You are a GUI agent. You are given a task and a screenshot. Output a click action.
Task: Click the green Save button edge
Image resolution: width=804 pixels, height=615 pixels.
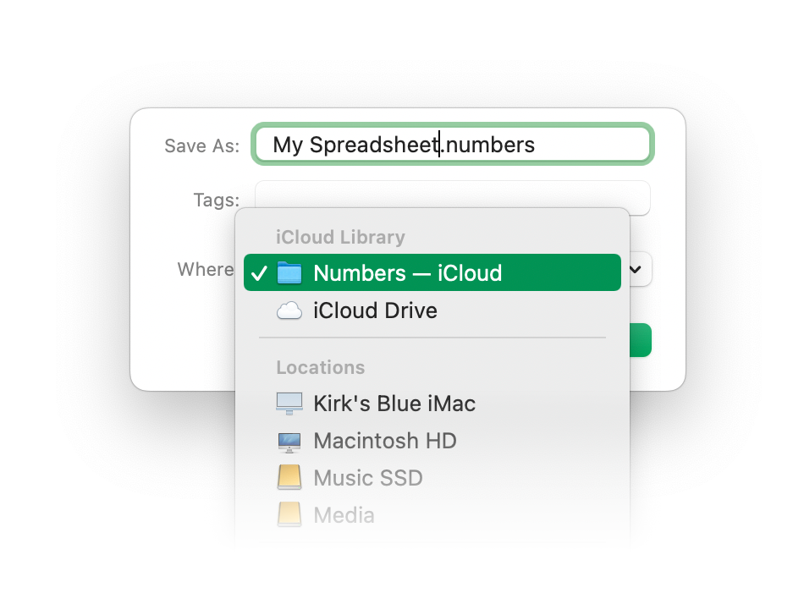point(641,340)
